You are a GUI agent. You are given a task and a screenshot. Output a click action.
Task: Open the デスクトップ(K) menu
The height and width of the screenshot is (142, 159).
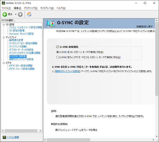point(31,8)
